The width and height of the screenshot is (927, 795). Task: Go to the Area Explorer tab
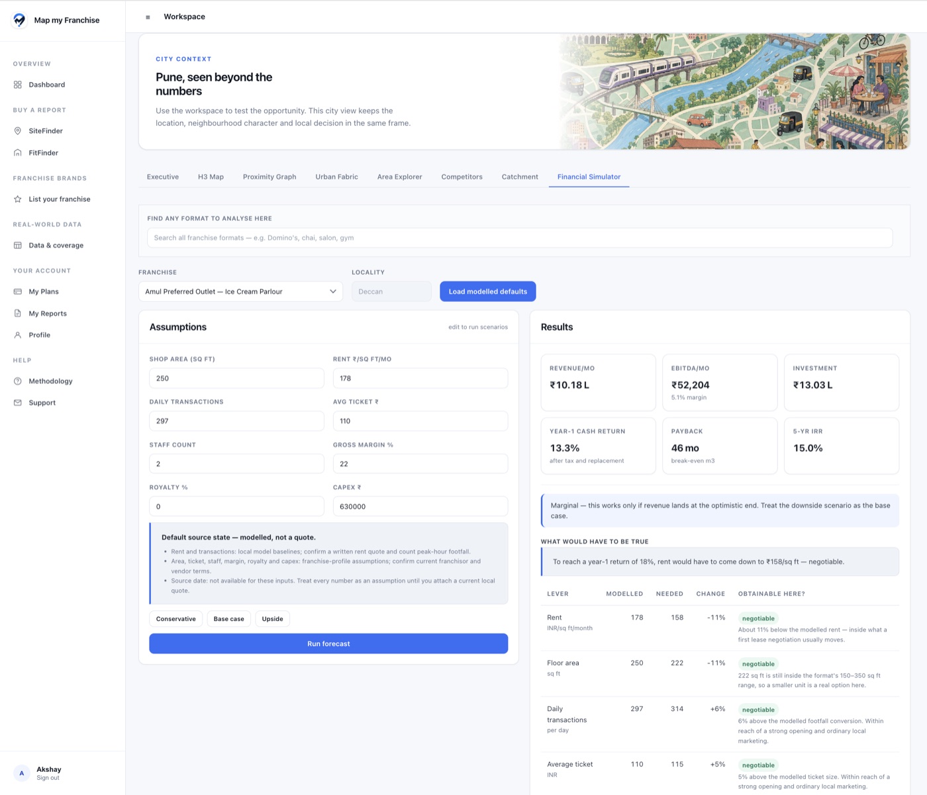point(399,177)
